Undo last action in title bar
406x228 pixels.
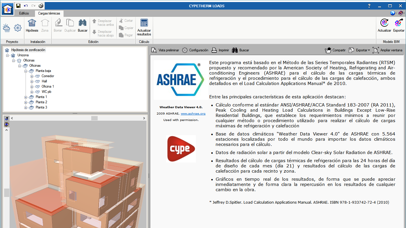pos(26,6)
